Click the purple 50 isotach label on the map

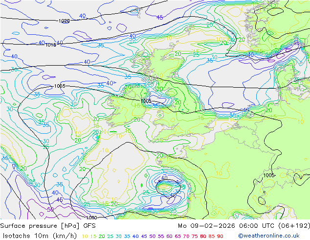click(x=50, y=209)
